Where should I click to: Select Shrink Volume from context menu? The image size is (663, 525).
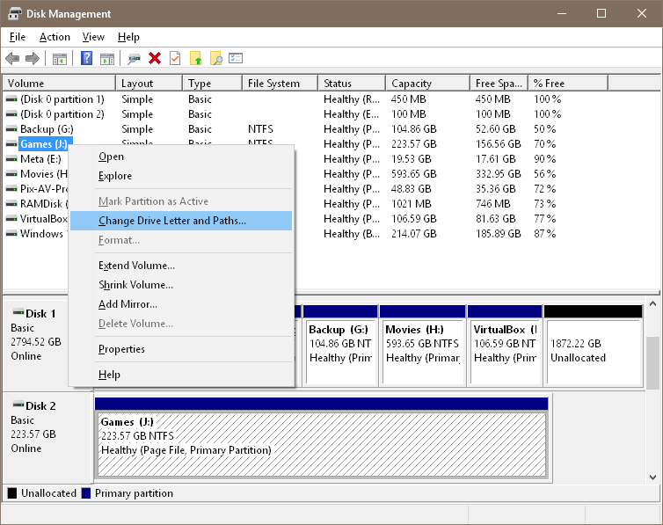181,285
